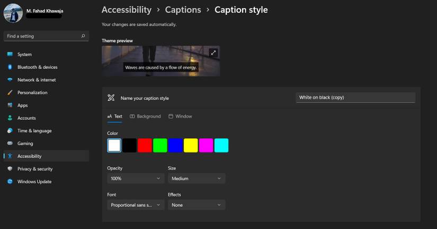Screen dimensions: 437x229
Task: Select the black text color swatch
Action: (x=130, y=146)
